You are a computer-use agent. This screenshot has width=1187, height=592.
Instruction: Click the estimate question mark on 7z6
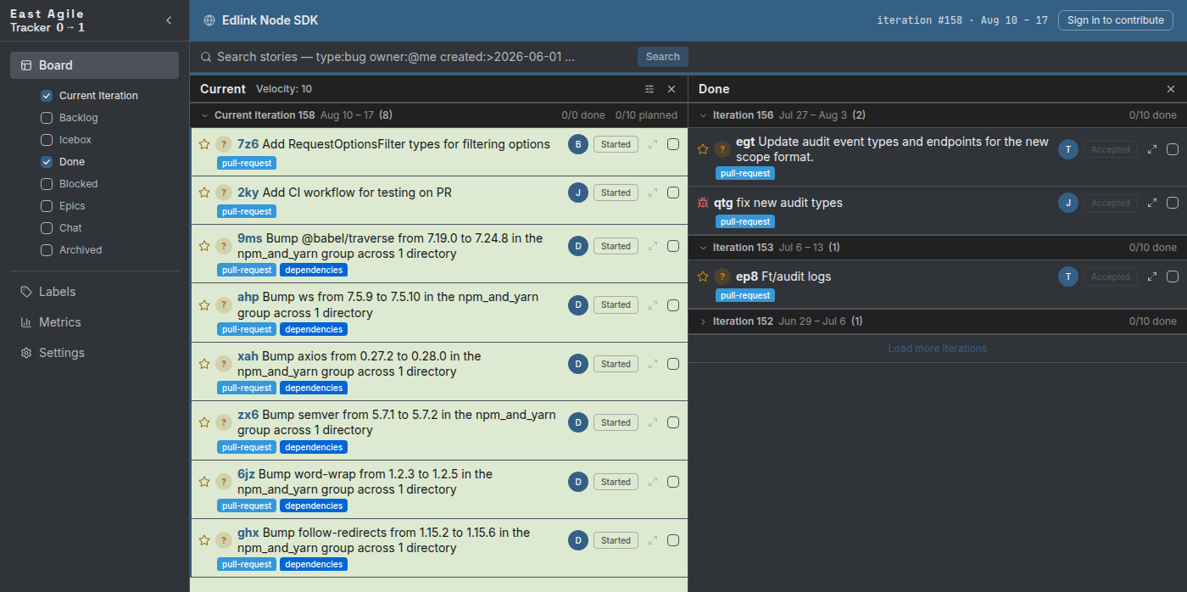224,144
